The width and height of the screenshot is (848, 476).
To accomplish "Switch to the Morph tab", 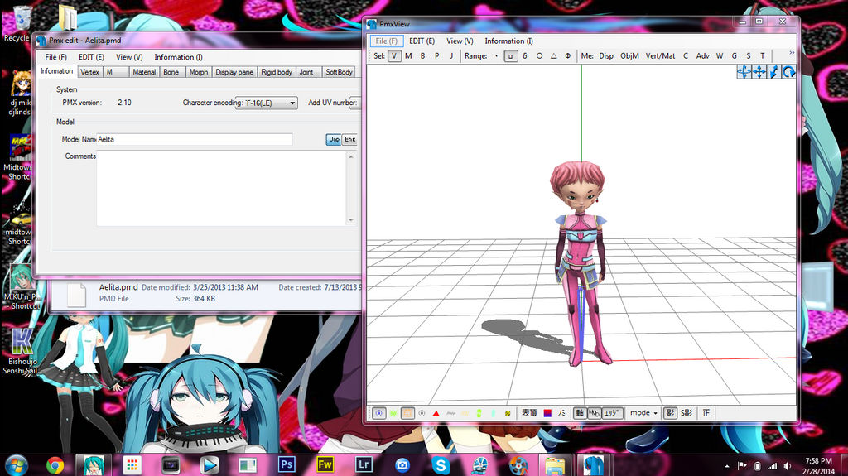I will [x=199, y=72].
